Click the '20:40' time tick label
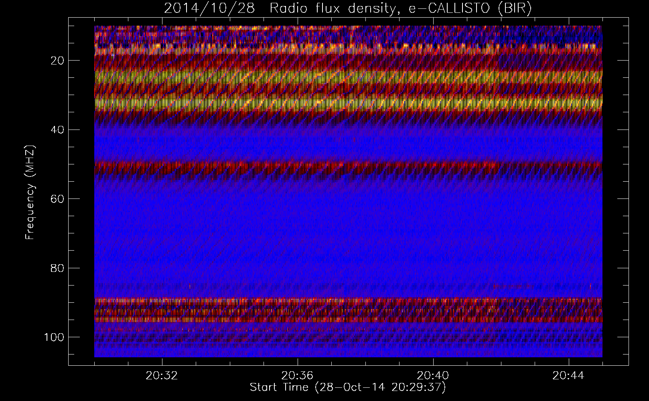Screen dimensions: 649x401 click(x=433, y=376)
